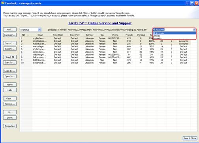Click the Add... button

[x=10, y=30]
